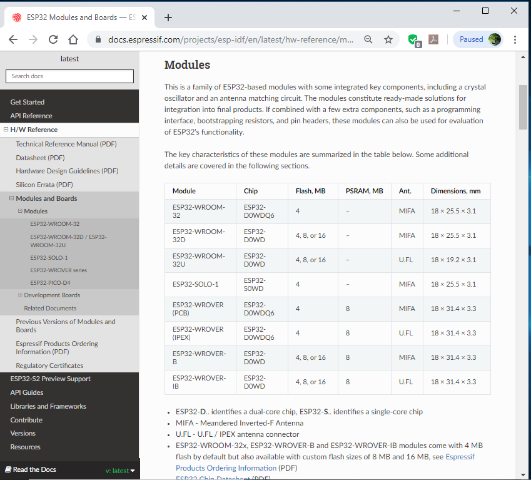531x480 pixels.
Task: Reload the page with refresh icon
Action: [53, 39]
